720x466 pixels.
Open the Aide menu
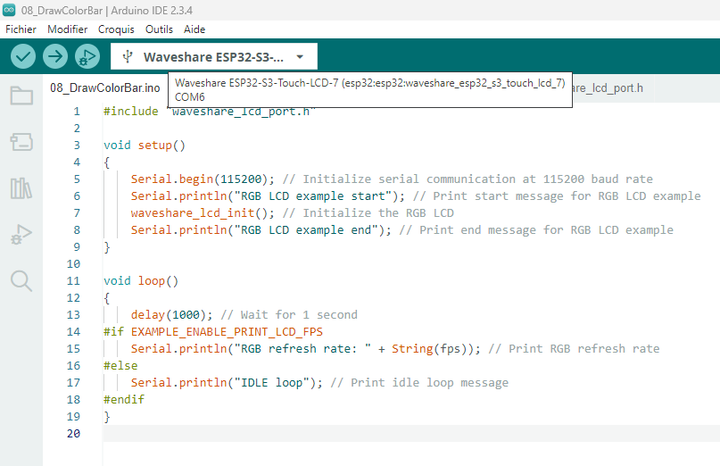pyautogui.click(x=194, y=29)
